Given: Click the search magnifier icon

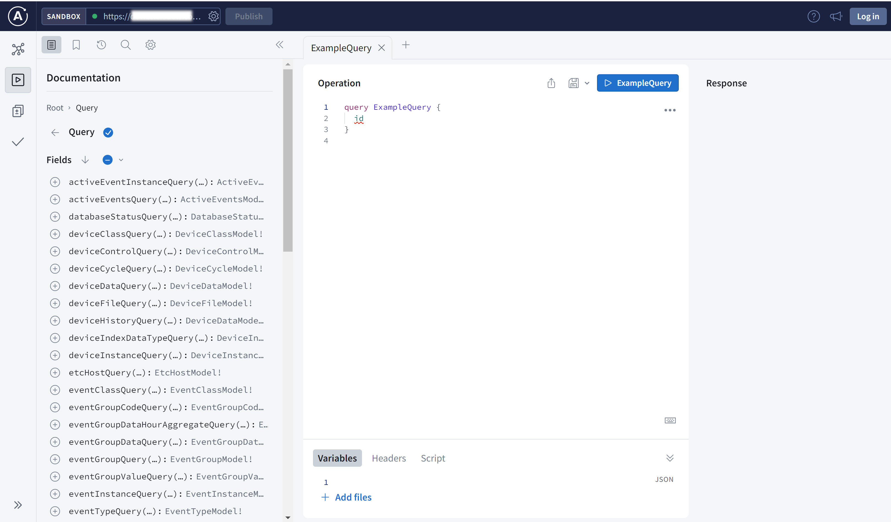Looking at the screenshot, I should (126, 45).
